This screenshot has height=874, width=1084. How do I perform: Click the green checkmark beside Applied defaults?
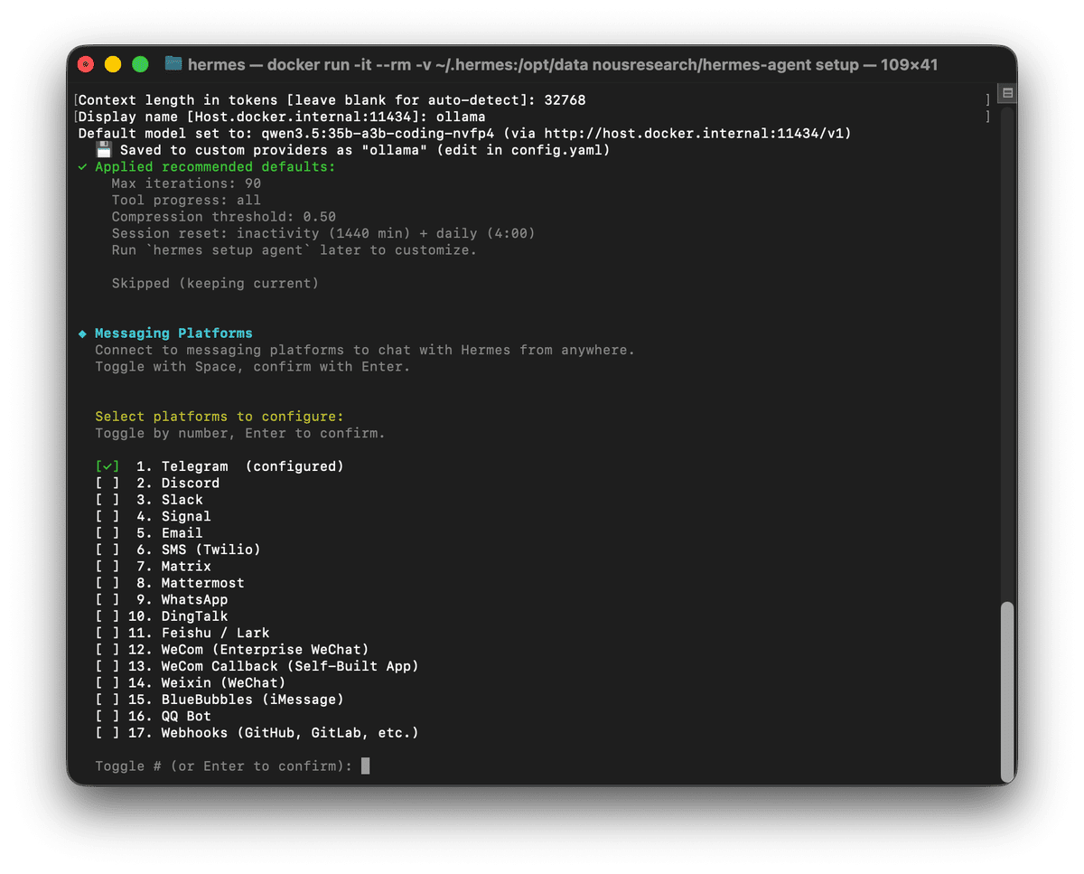coord(83,167)
